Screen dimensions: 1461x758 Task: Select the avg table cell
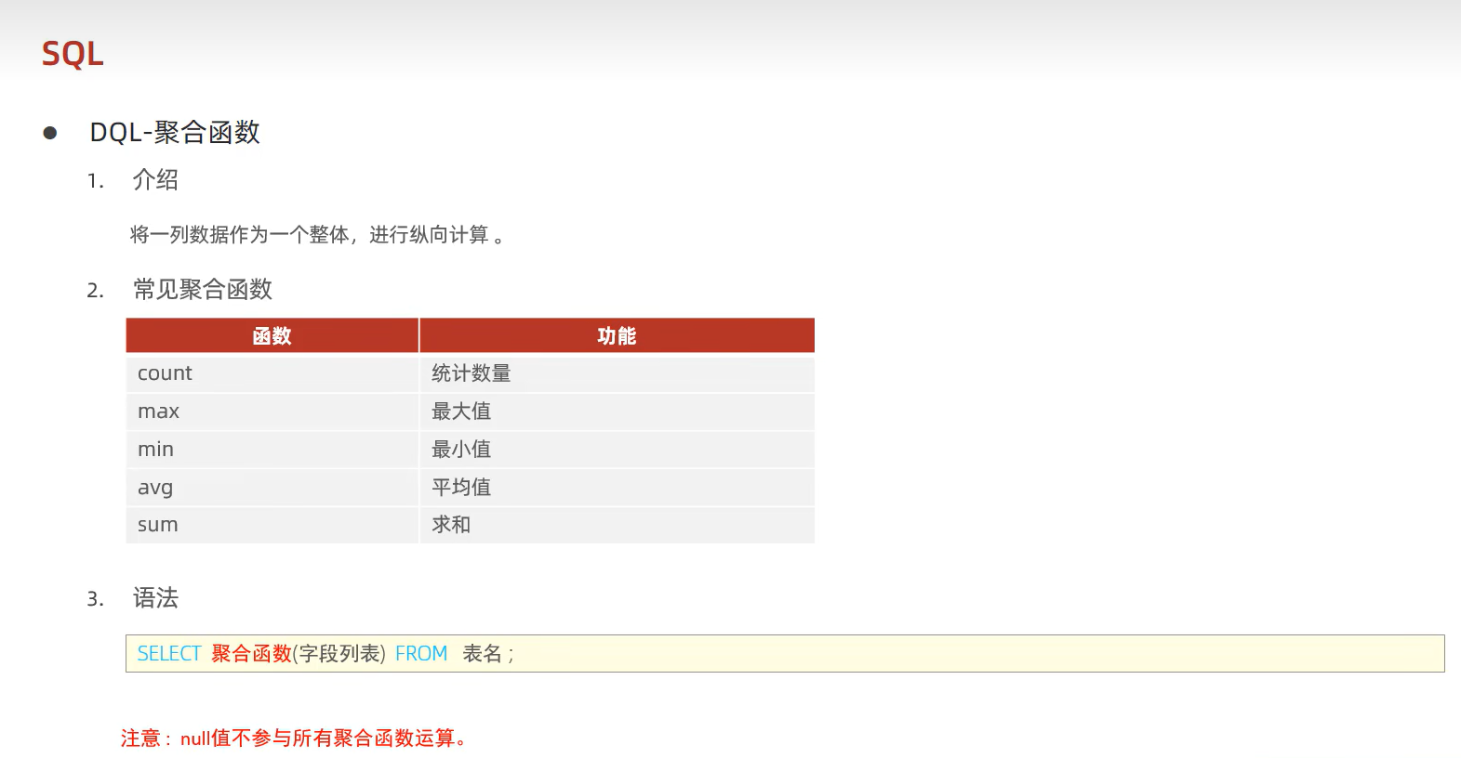tap(272, 488)
